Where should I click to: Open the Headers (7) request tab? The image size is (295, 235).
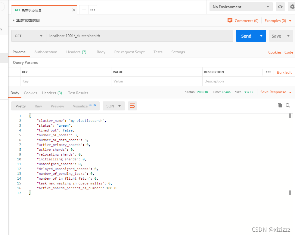(x=76, y=52)
